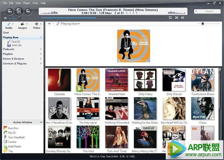Screen dimensions: 224x160
Task: Click the Build Playlist action
Action: 12,146
